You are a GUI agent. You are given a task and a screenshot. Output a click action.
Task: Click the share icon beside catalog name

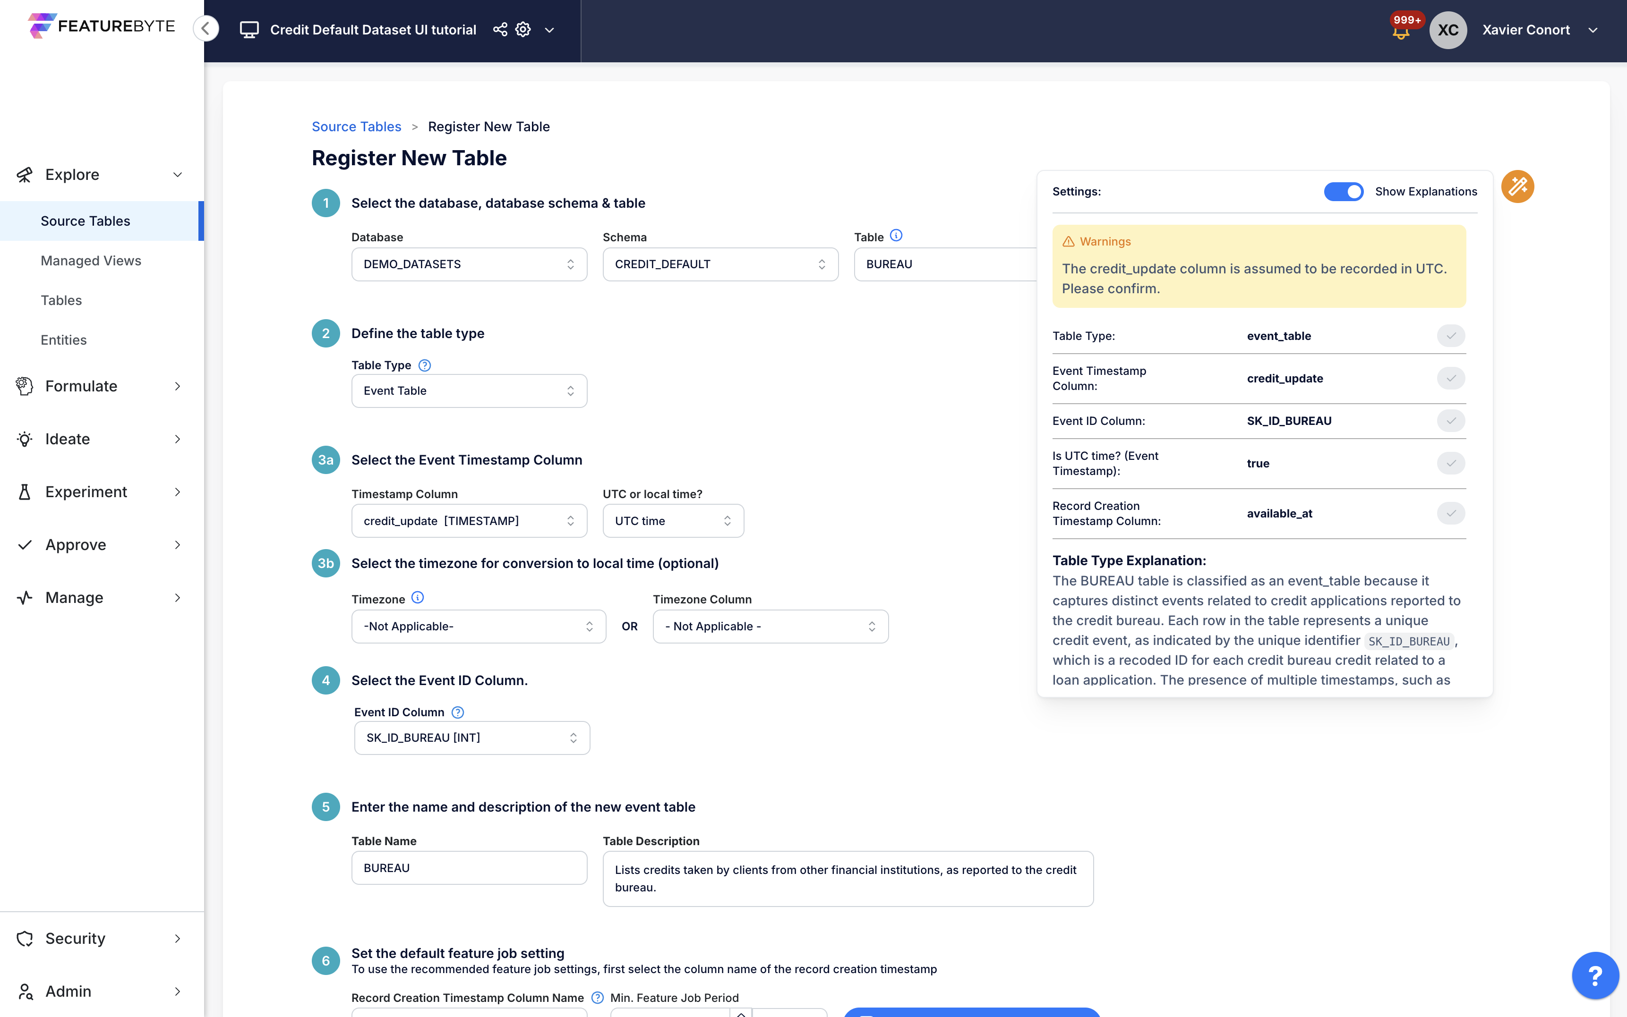(500, 30)
